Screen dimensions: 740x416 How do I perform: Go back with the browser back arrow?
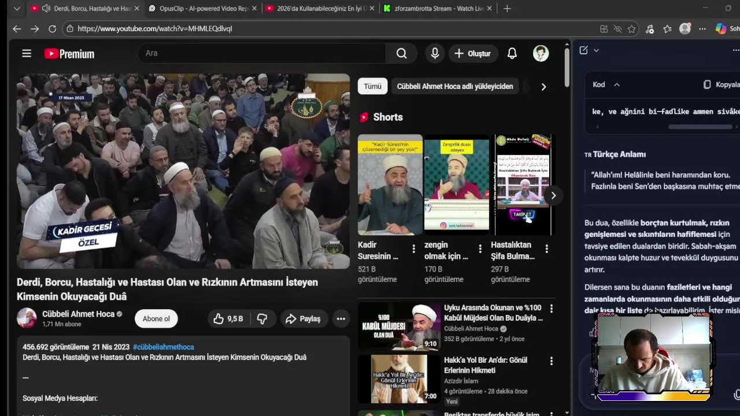pos(17,28)
